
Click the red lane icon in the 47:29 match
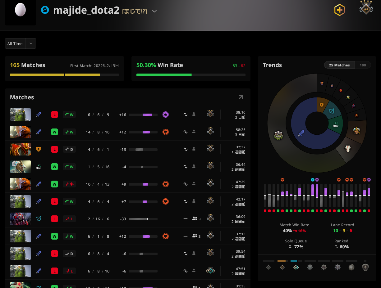coord(69,184)
